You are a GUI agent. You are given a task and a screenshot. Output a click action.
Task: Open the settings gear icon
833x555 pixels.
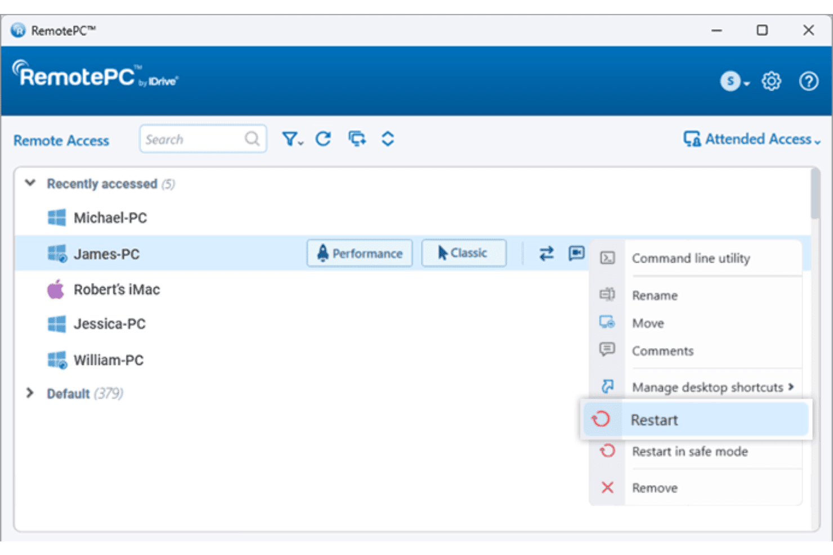tap(771, 82)
